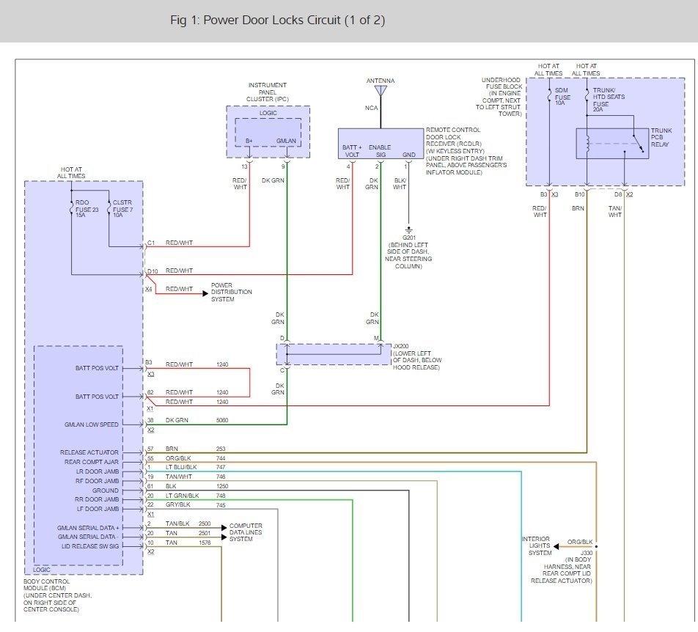Select the CLSTR Fuse 7 symbol
The image size is (698, 632).
(109, 207)
